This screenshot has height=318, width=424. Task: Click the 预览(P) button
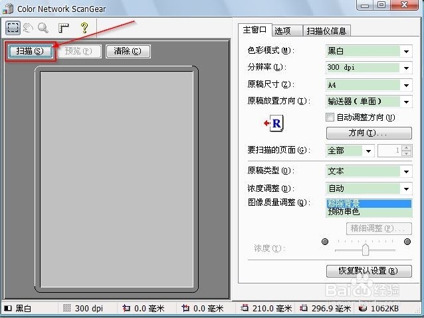(x=78, y=51)
